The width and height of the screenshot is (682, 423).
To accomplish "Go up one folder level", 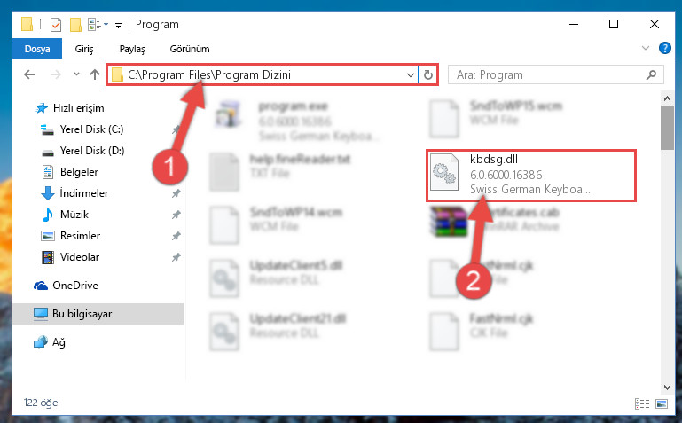I will (94, 74).
